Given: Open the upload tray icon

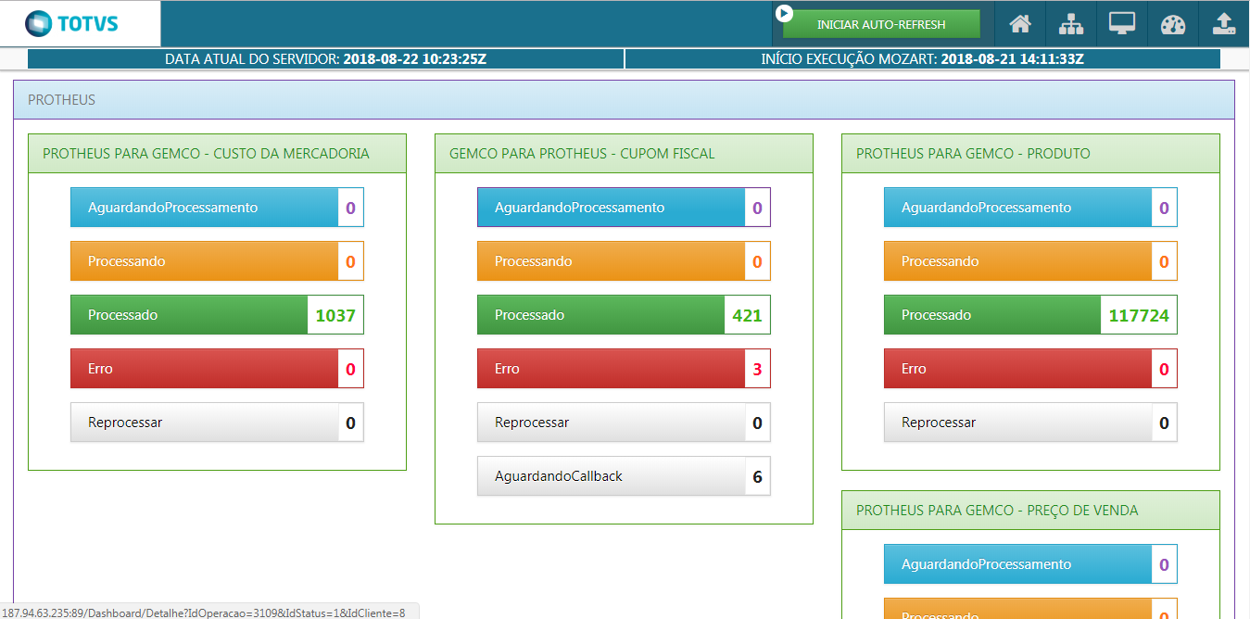Looking at the screenshot, I should (1224, 24).
